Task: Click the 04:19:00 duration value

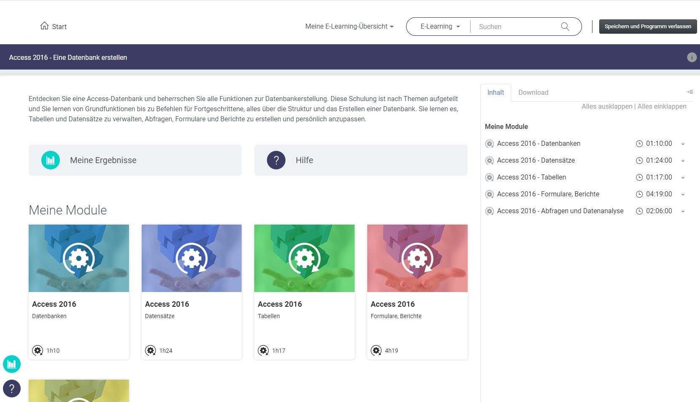Action: click(659, 194)
